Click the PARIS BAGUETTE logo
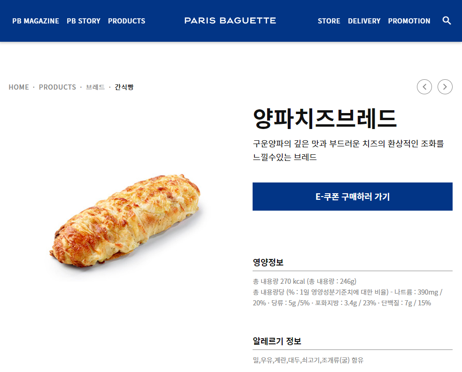The width and height of the screenshot is (462, 372). coord(230,21)
